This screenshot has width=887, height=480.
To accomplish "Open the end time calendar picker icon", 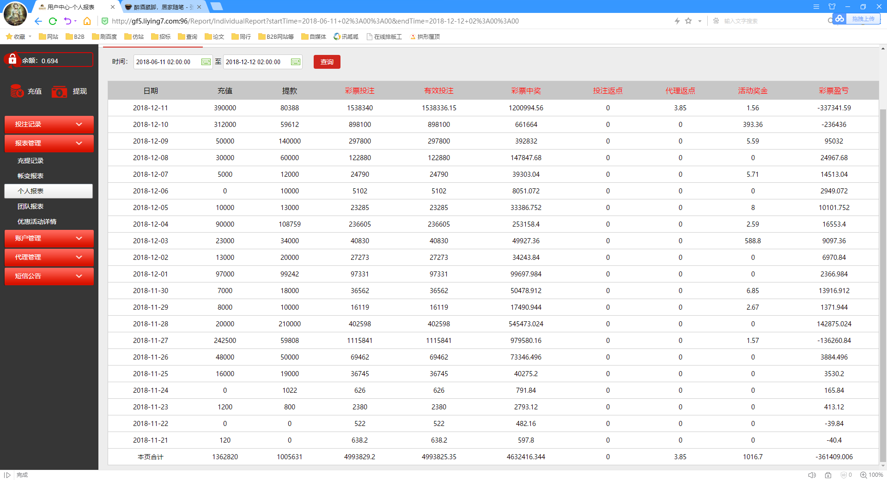I will [x=295, y=62].
